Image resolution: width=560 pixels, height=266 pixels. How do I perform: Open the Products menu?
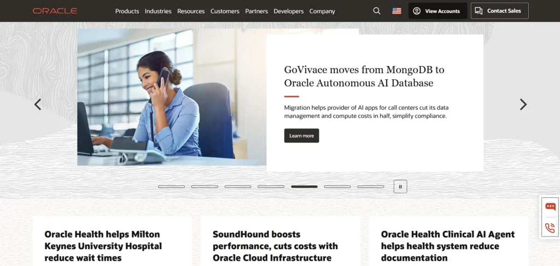point(127,11)
